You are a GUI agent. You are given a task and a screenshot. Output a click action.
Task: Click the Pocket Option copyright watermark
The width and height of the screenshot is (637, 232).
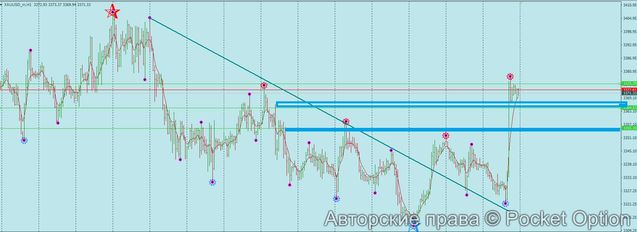pos(477,219)
